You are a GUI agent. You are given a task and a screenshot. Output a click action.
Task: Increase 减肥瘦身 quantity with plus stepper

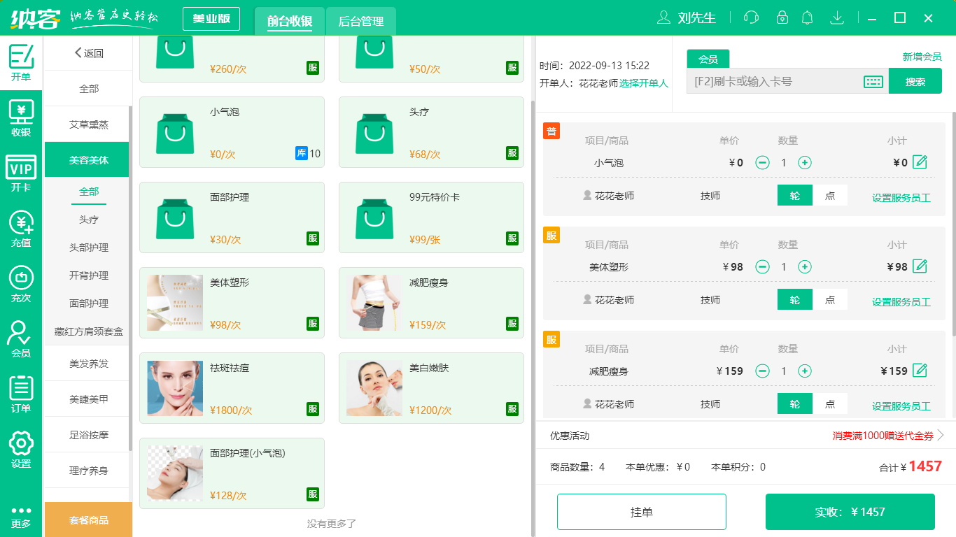tap(805, 371)
